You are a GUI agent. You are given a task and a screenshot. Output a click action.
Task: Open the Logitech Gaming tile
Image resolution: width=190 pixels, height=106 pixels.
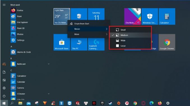(96, 44)
